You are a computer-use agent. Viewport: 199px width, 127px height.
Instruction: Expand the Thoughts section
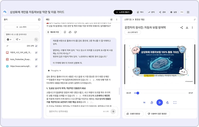click(55, 70)
